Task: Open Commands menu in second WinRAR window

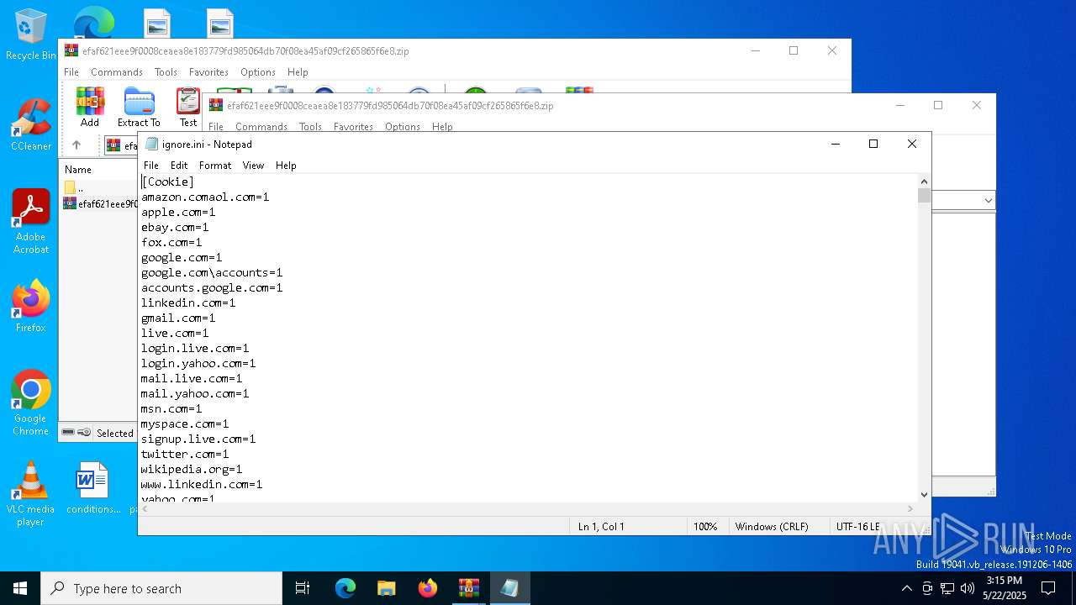Action: [x=261, y=127]
